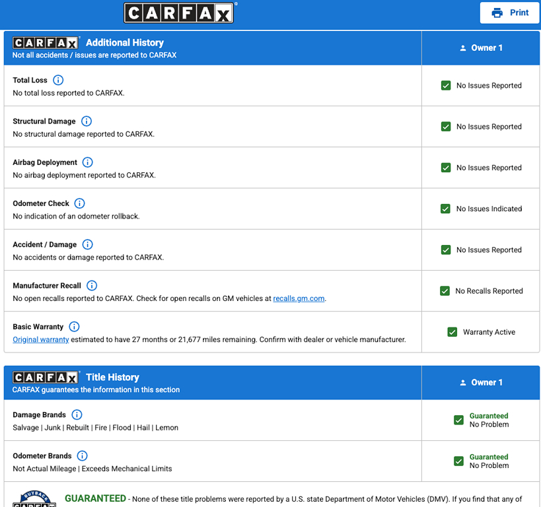The image size is (541, 507).
Task: Click the Buyback Guarantee badge
Action: coord(33,499)
